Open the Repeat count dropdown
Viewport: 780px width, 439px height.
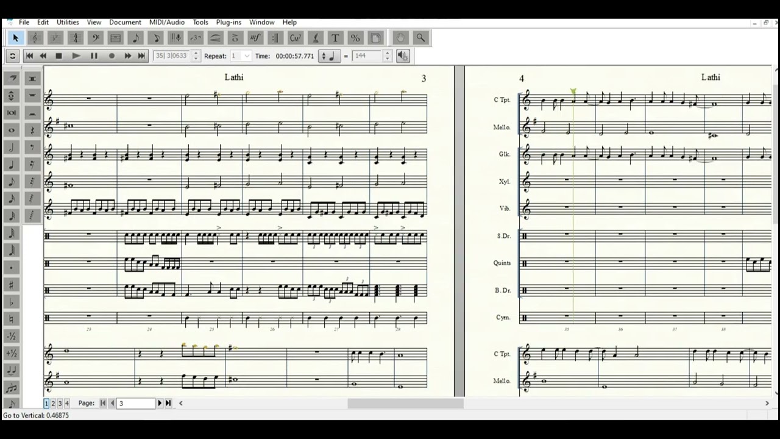click(x=246, y=56)
